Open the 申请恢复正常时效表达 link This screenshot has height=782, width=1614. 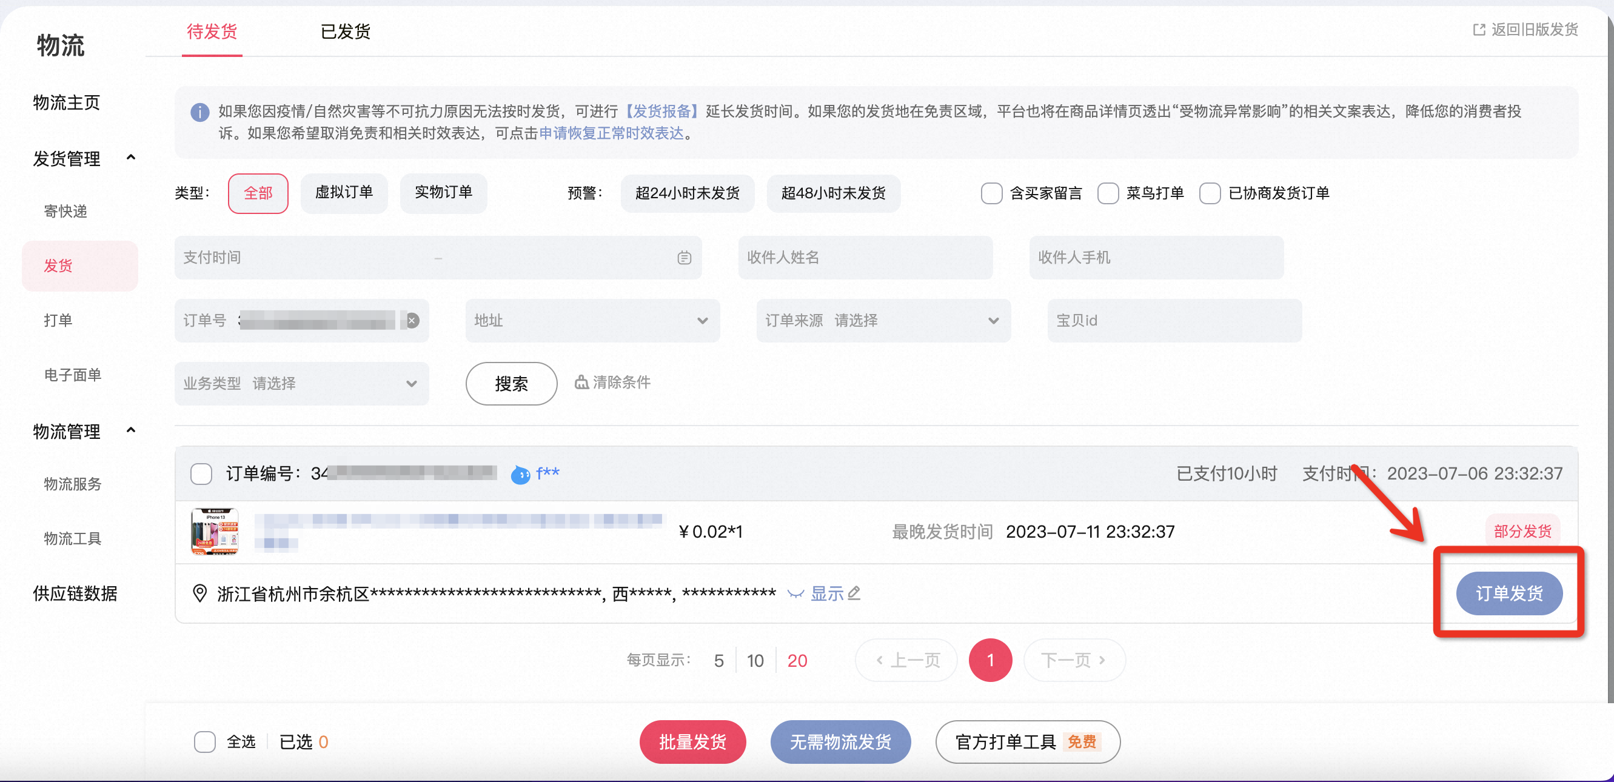tap(611, 133)
